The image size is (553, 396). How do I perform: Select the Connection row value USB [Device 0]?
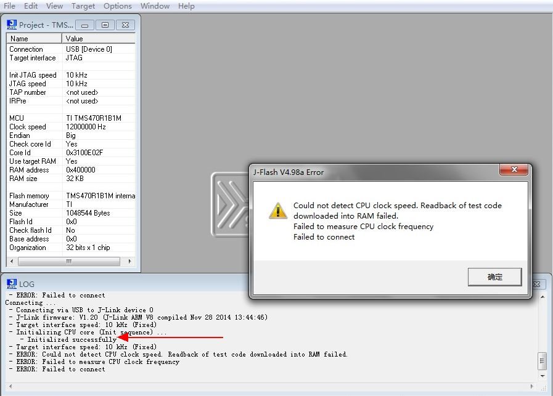89,49
